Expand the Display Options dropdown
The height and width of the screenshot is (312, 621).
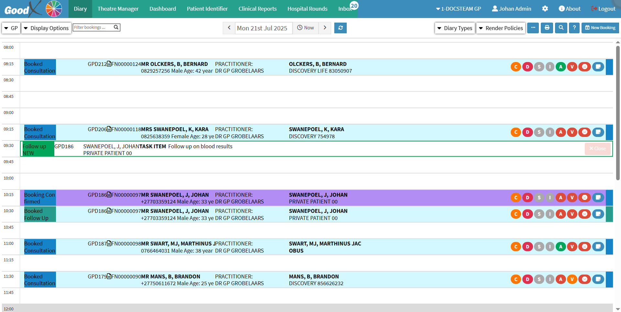tap(46, 28)
